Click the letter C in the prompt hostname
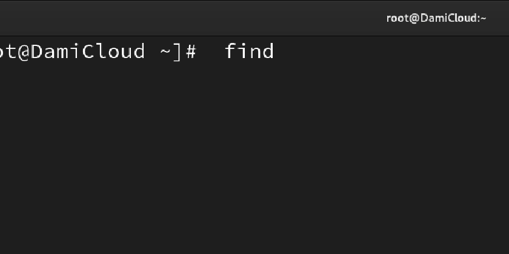The height and width of the screenshot is (254, 509). click(88, 51)
